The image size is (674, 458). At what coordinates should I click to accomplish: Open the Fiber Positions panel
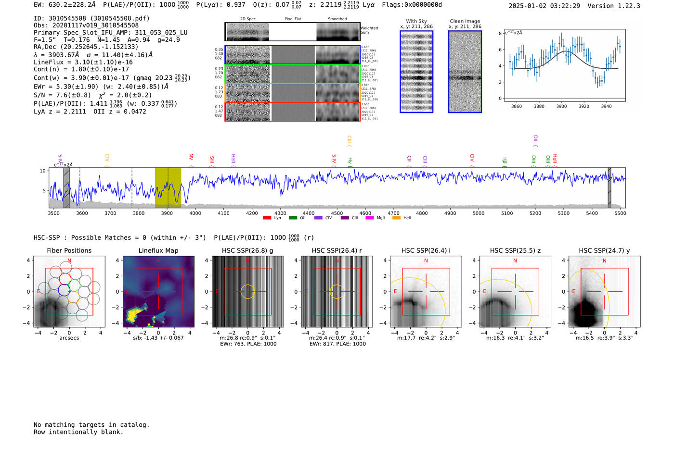69,292
